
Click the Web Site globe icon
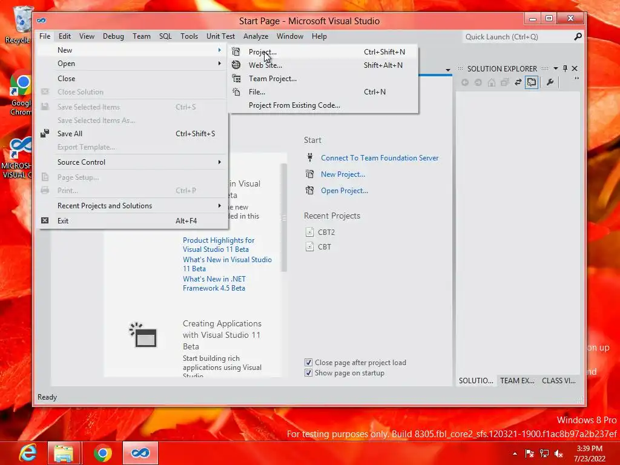tap(236, 65)
